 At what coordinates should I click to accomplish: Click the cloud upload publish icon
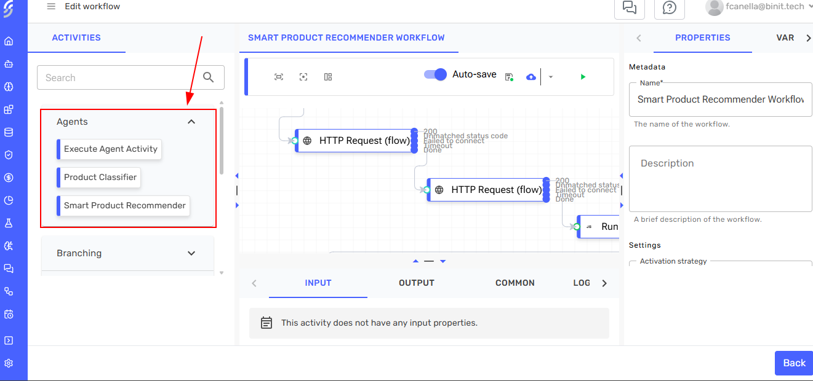(x=531, y=77)
